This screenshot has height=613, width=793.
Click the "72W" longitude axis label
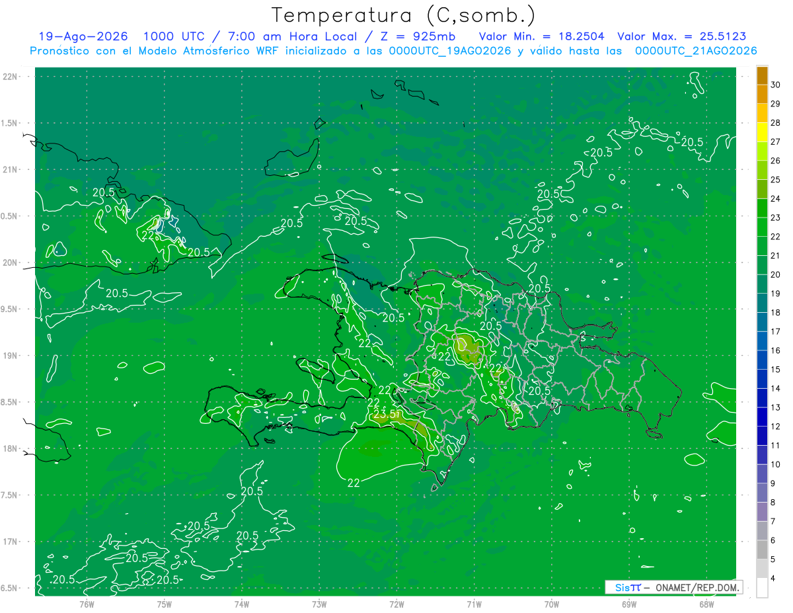[x=397, y=603]
